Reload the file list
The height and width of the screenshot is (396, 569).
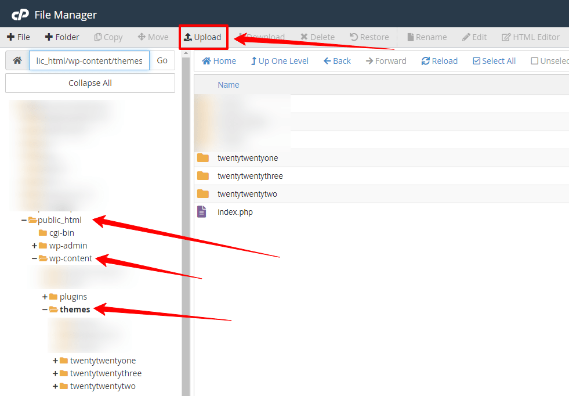440,61
